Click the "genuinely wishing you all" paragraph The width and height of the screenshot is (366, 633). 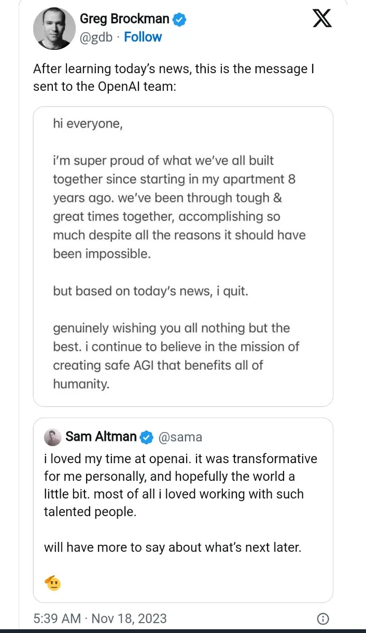tap(176, 356)
